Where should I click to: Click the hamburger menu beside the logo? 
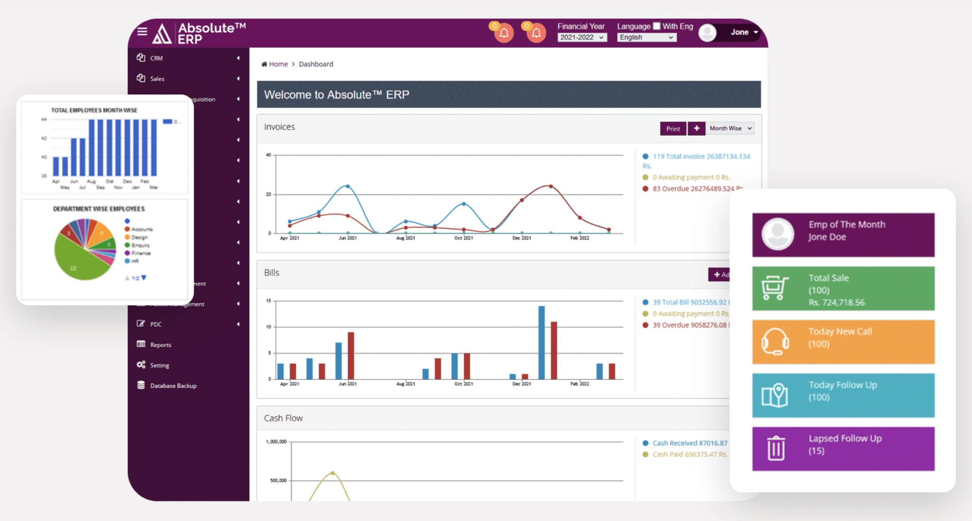coord(141,31)
